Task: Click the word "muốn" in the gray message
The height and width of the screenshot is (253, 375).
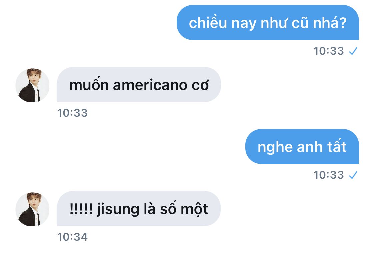Action: [89, 84]
